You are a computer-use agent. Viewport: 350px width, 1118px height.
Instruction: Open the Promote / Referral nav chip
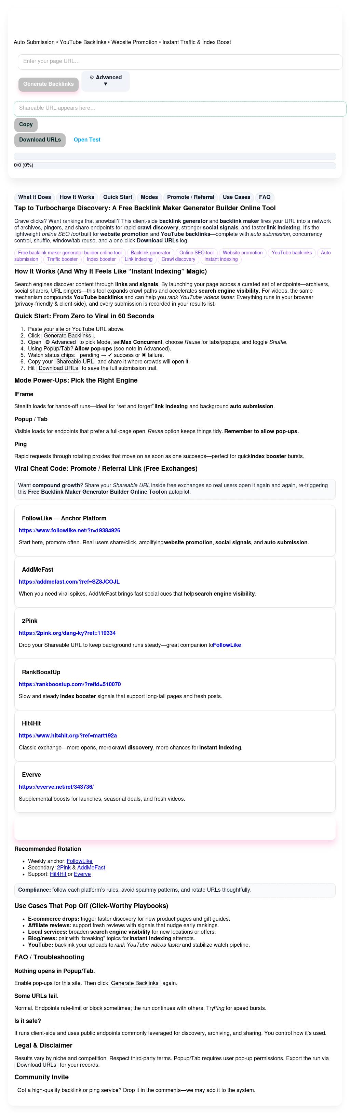coord(190,198)
